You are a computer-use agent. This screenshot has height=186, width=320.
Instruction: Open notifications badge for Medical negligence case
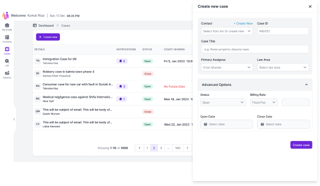pyautogui.click(x=122, y=99)
